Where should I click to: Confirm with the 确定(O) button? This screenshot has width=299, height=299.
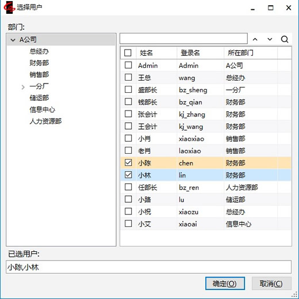click(225, 283)
